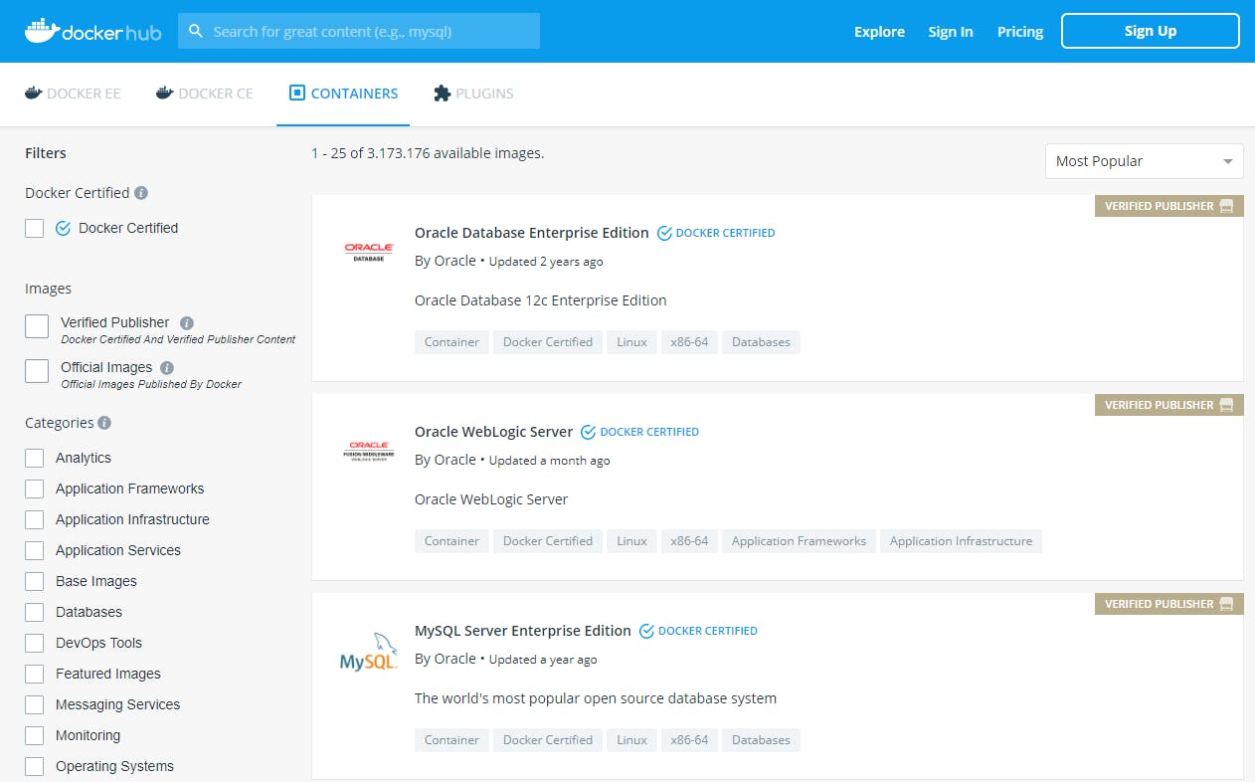The height and width of the screenshot is (782, 1255).
Task: Click the MySQL dolphin logo
Action: click(x=369, y=651)
